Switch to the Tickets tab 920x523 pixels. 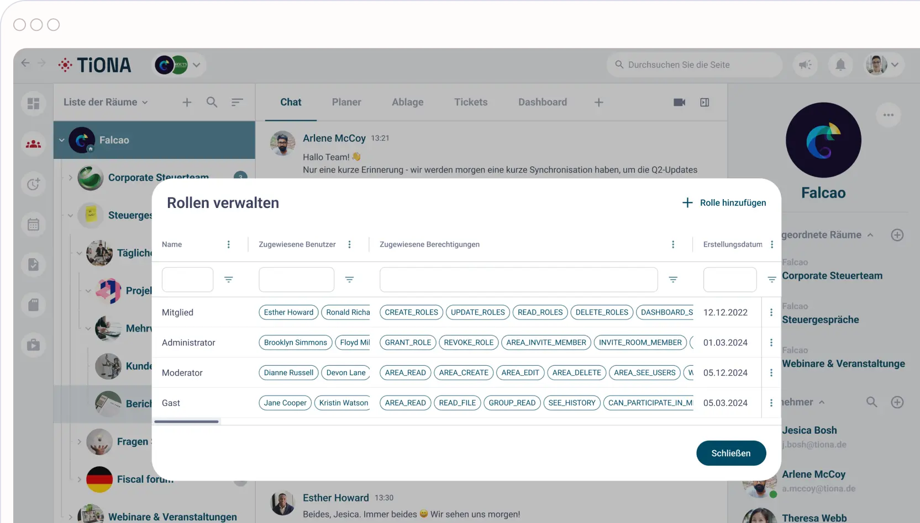[x=471, y=102]
